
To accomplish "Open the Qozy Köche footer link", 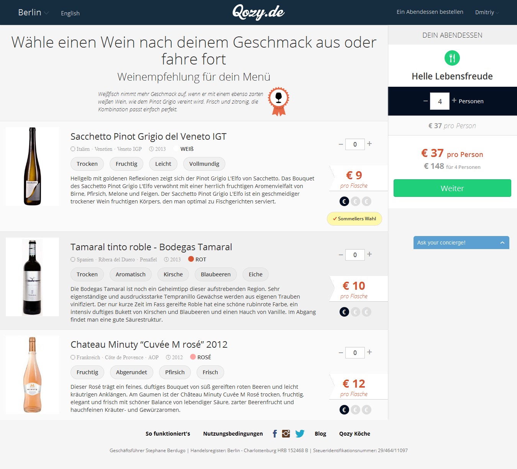I will coord(355,434).
